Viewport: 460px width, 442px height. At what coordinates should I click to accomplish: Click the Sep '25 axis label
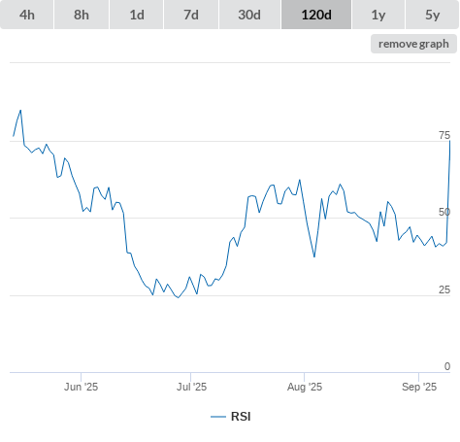tap(419, 387)
